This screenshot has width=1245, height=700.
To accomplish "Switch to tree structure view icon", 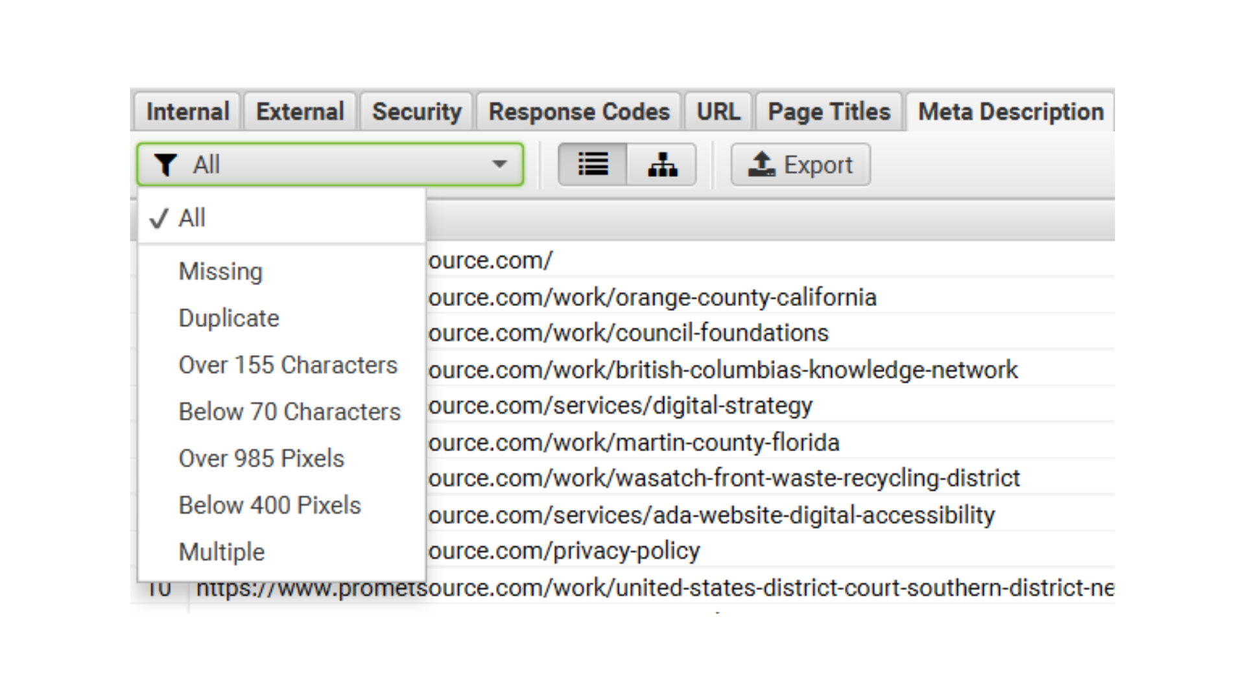I will point(662,165).
